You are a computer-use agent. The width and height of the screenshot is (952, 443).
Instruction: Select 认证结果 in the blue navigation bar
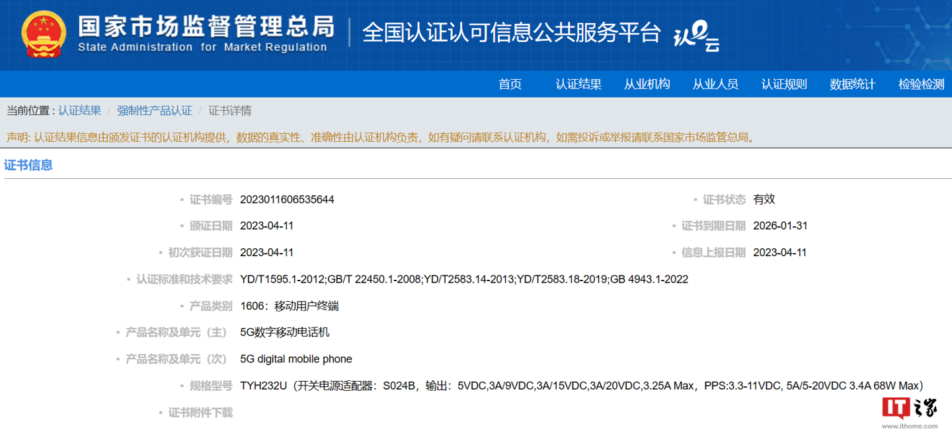(578, 85)
